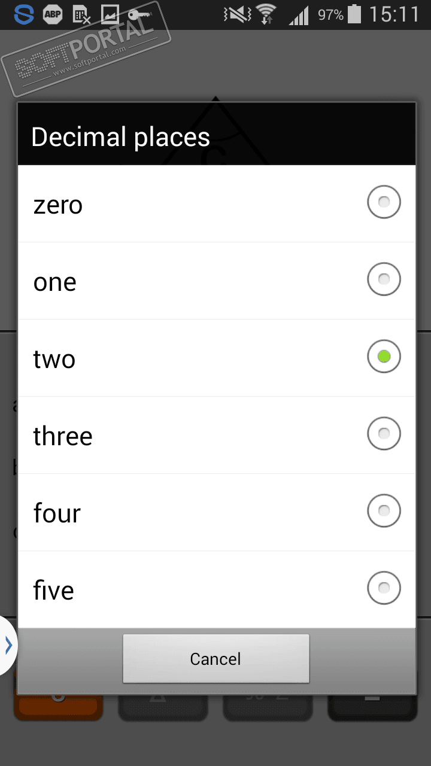Tap the key VPN status icon
This screenshot has height=766, width=431.
click(138, 13)
